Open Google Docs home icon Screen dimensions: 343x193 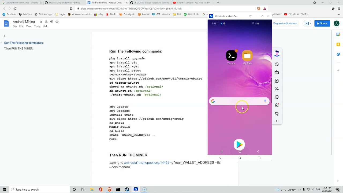click(x=6, y=24)
